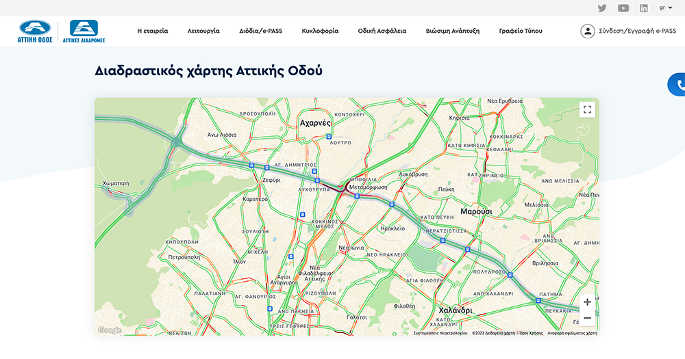685x359 pixels.
Task: Open the Οδική Ασφάλεια menu
Action: click(x=382, y=31)
